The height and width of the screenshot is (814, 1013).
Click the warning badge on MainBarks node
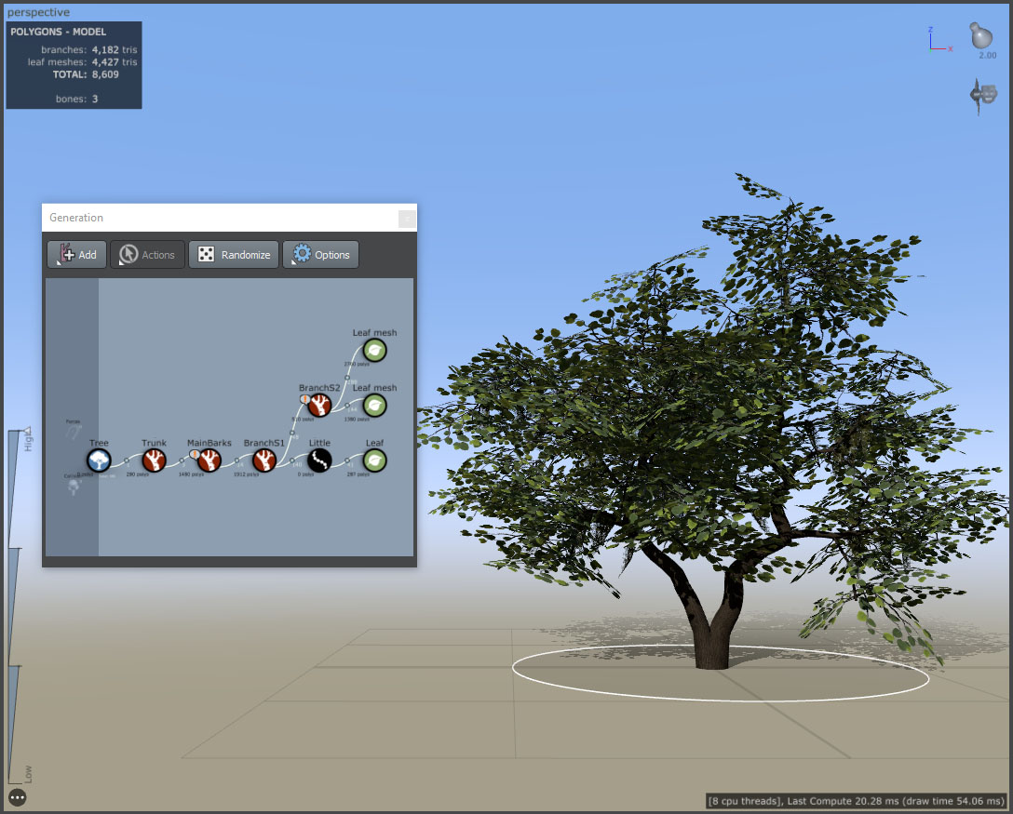194,455
